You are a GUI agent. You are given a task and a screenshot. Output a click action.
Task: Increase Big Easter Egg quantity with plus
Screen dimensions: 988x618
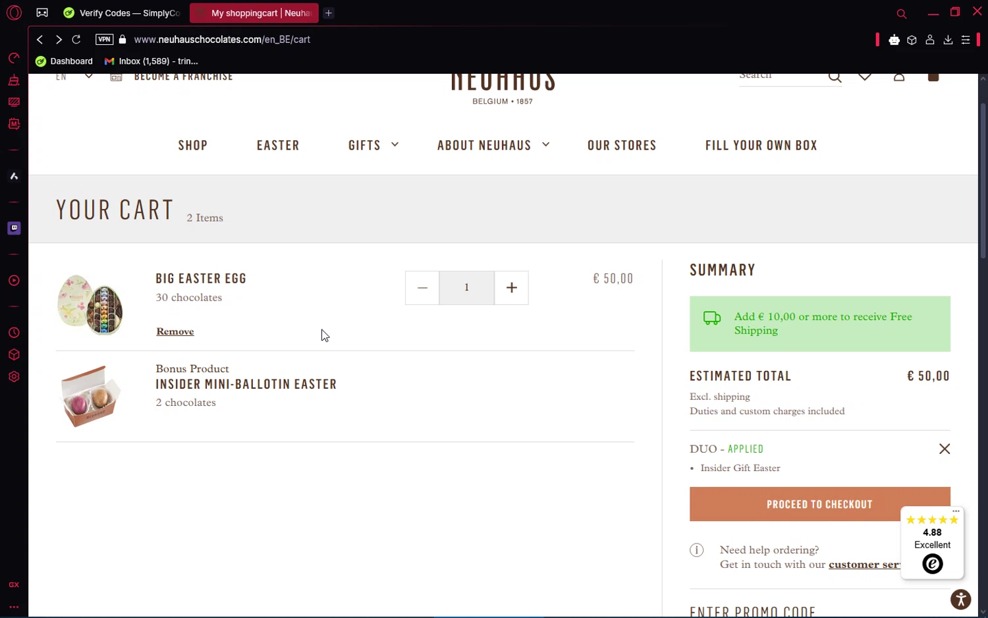coord(512,288)
